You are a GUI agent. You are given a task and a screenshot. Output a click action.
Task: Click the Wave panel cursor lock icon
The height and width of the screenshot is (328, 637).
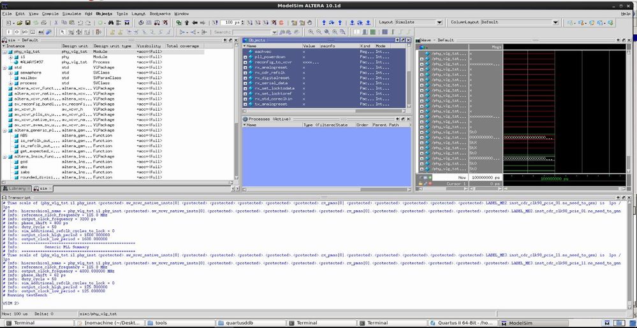pyautogui.click(x=420, y=184)
